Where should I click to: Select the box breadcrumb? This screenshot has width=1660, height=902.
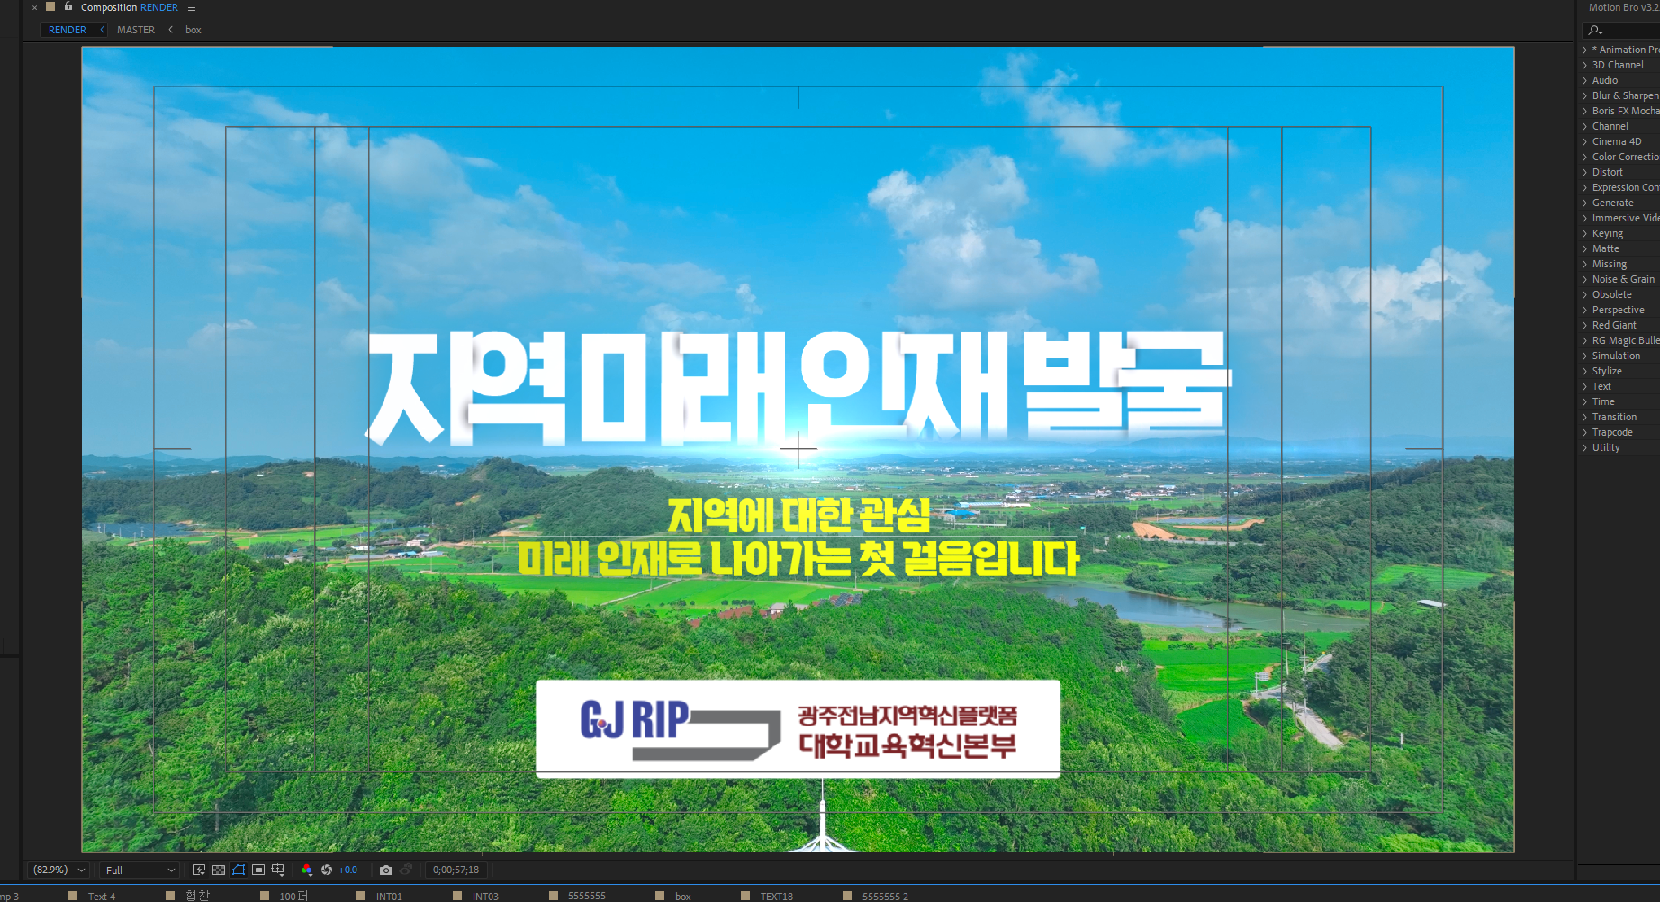[x=194, y=30]
